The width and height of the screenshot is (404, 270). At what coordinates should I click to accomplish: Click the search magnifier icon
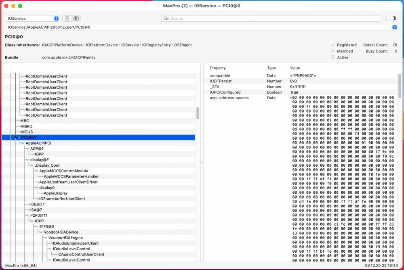[166, 19]
